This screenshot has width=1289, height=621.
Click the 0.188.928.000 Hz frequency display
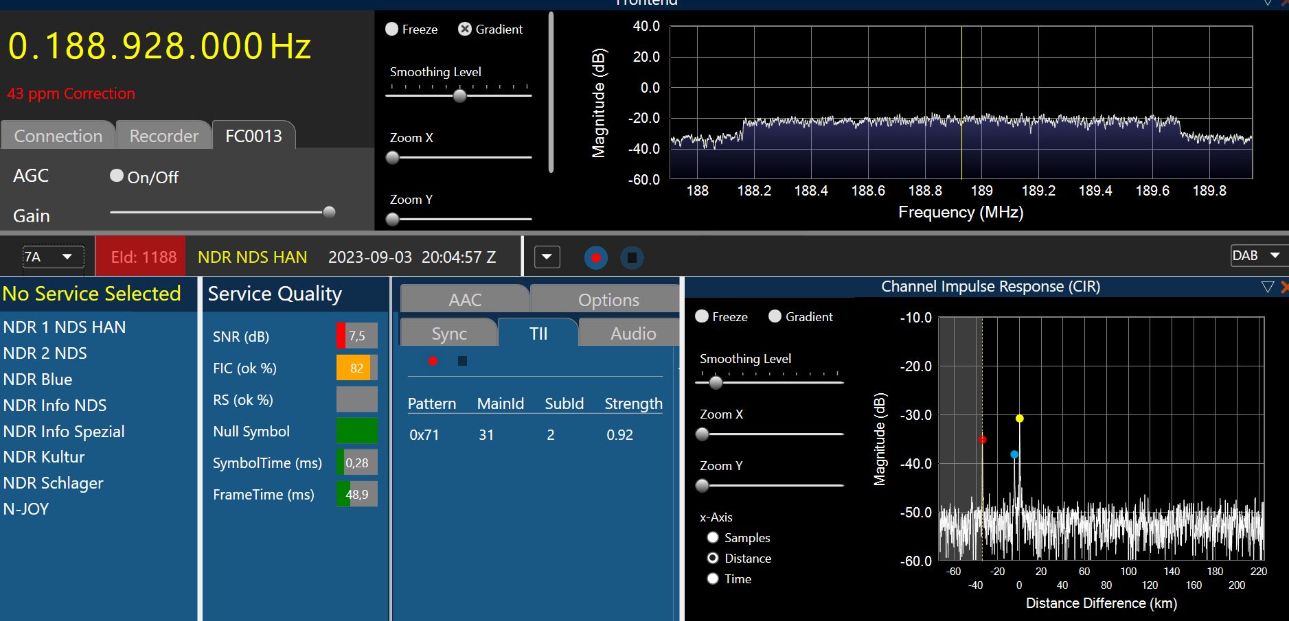pyautogui.click(x=159, y=47)
